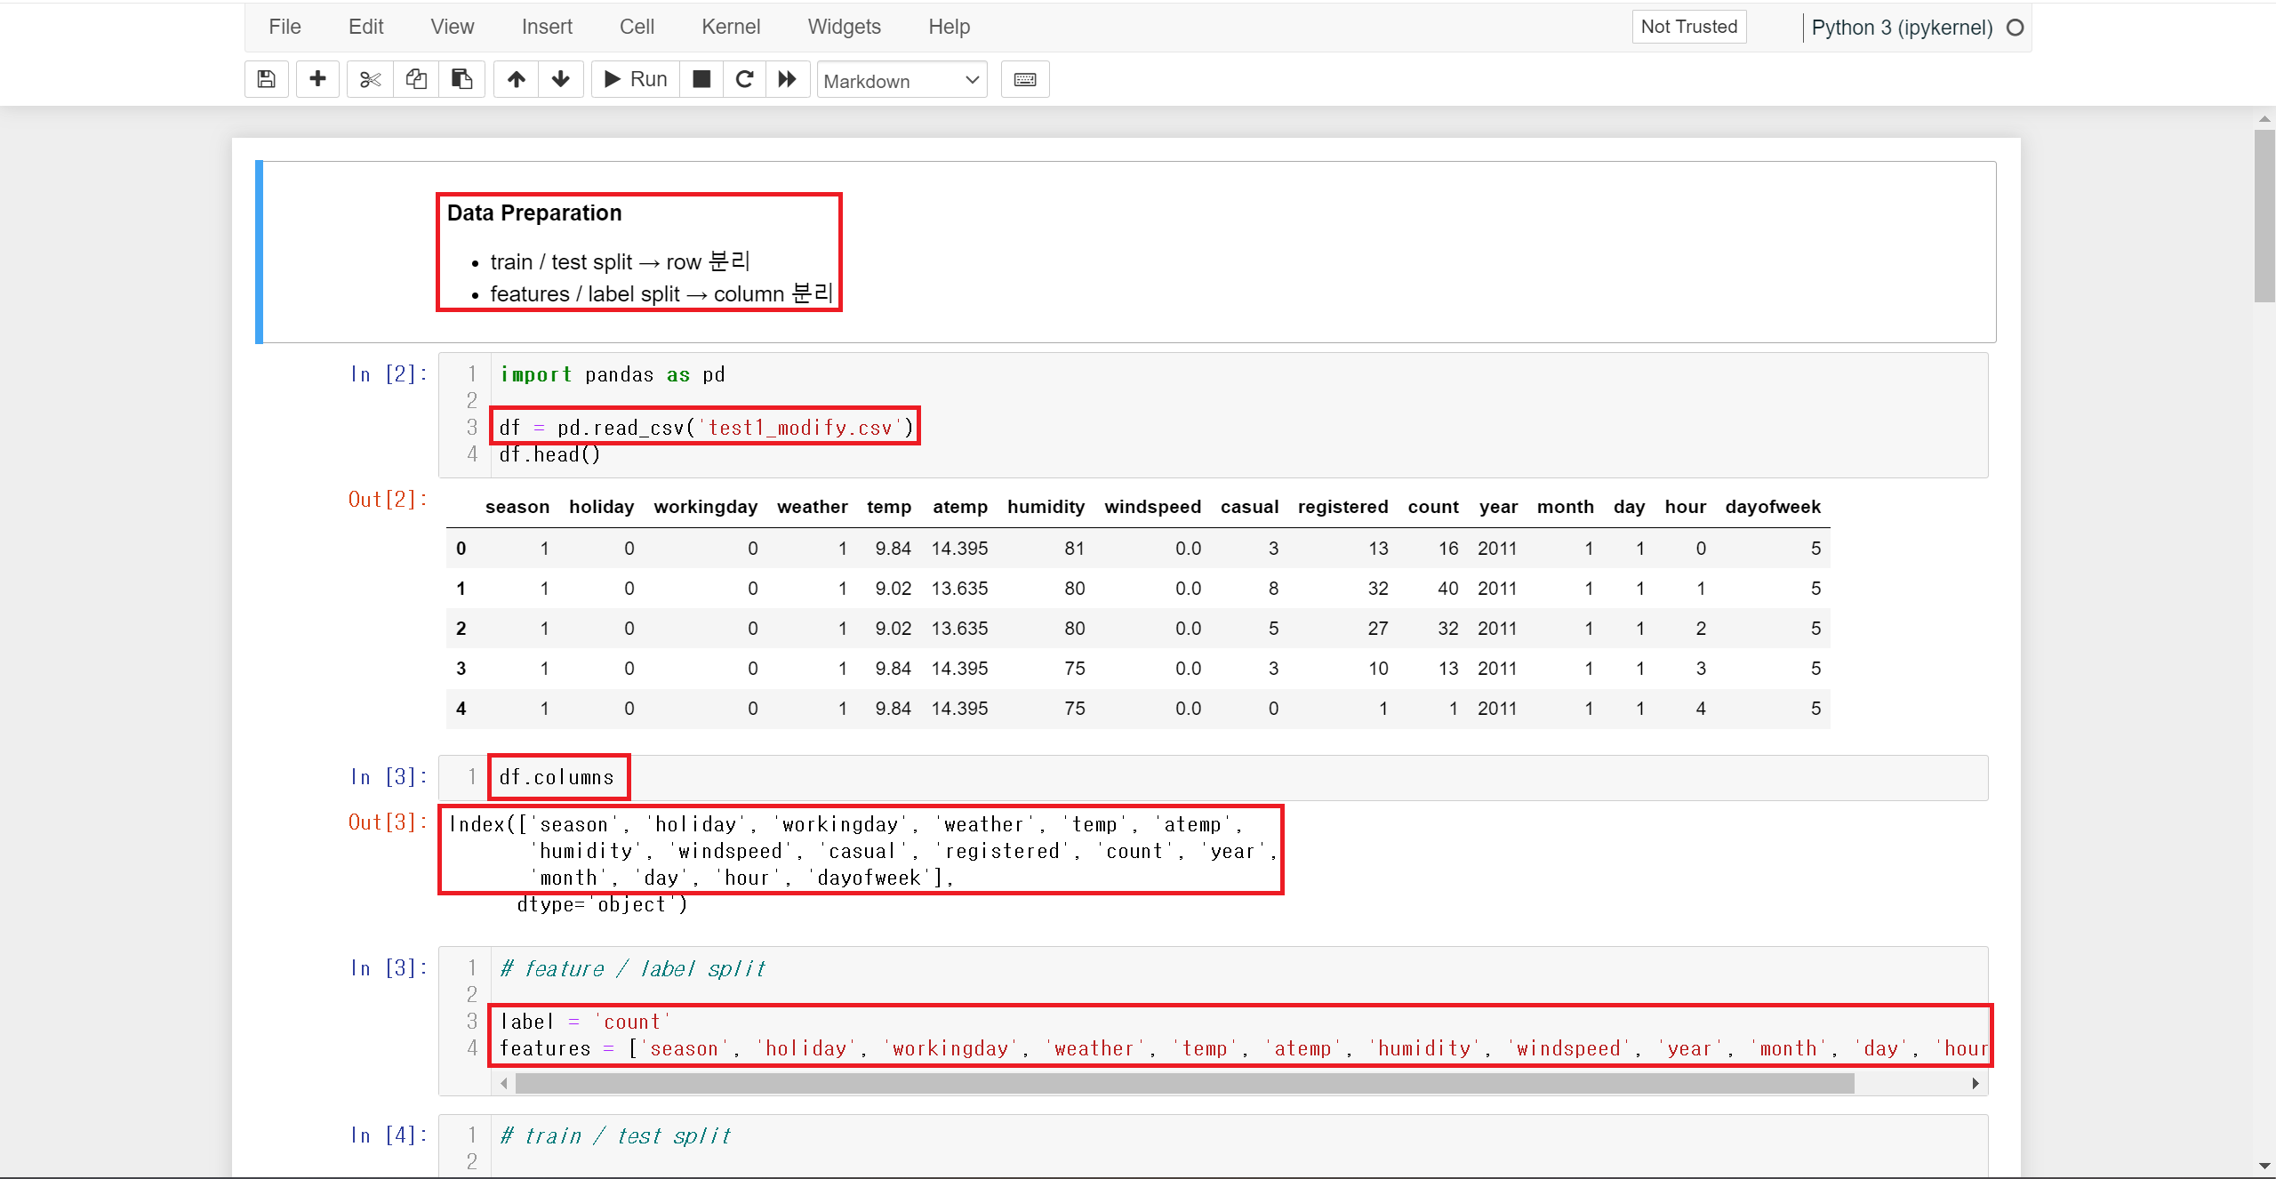2276x1179 pixels.
Task: Restart kernel and run all cells
Action: 787,79
